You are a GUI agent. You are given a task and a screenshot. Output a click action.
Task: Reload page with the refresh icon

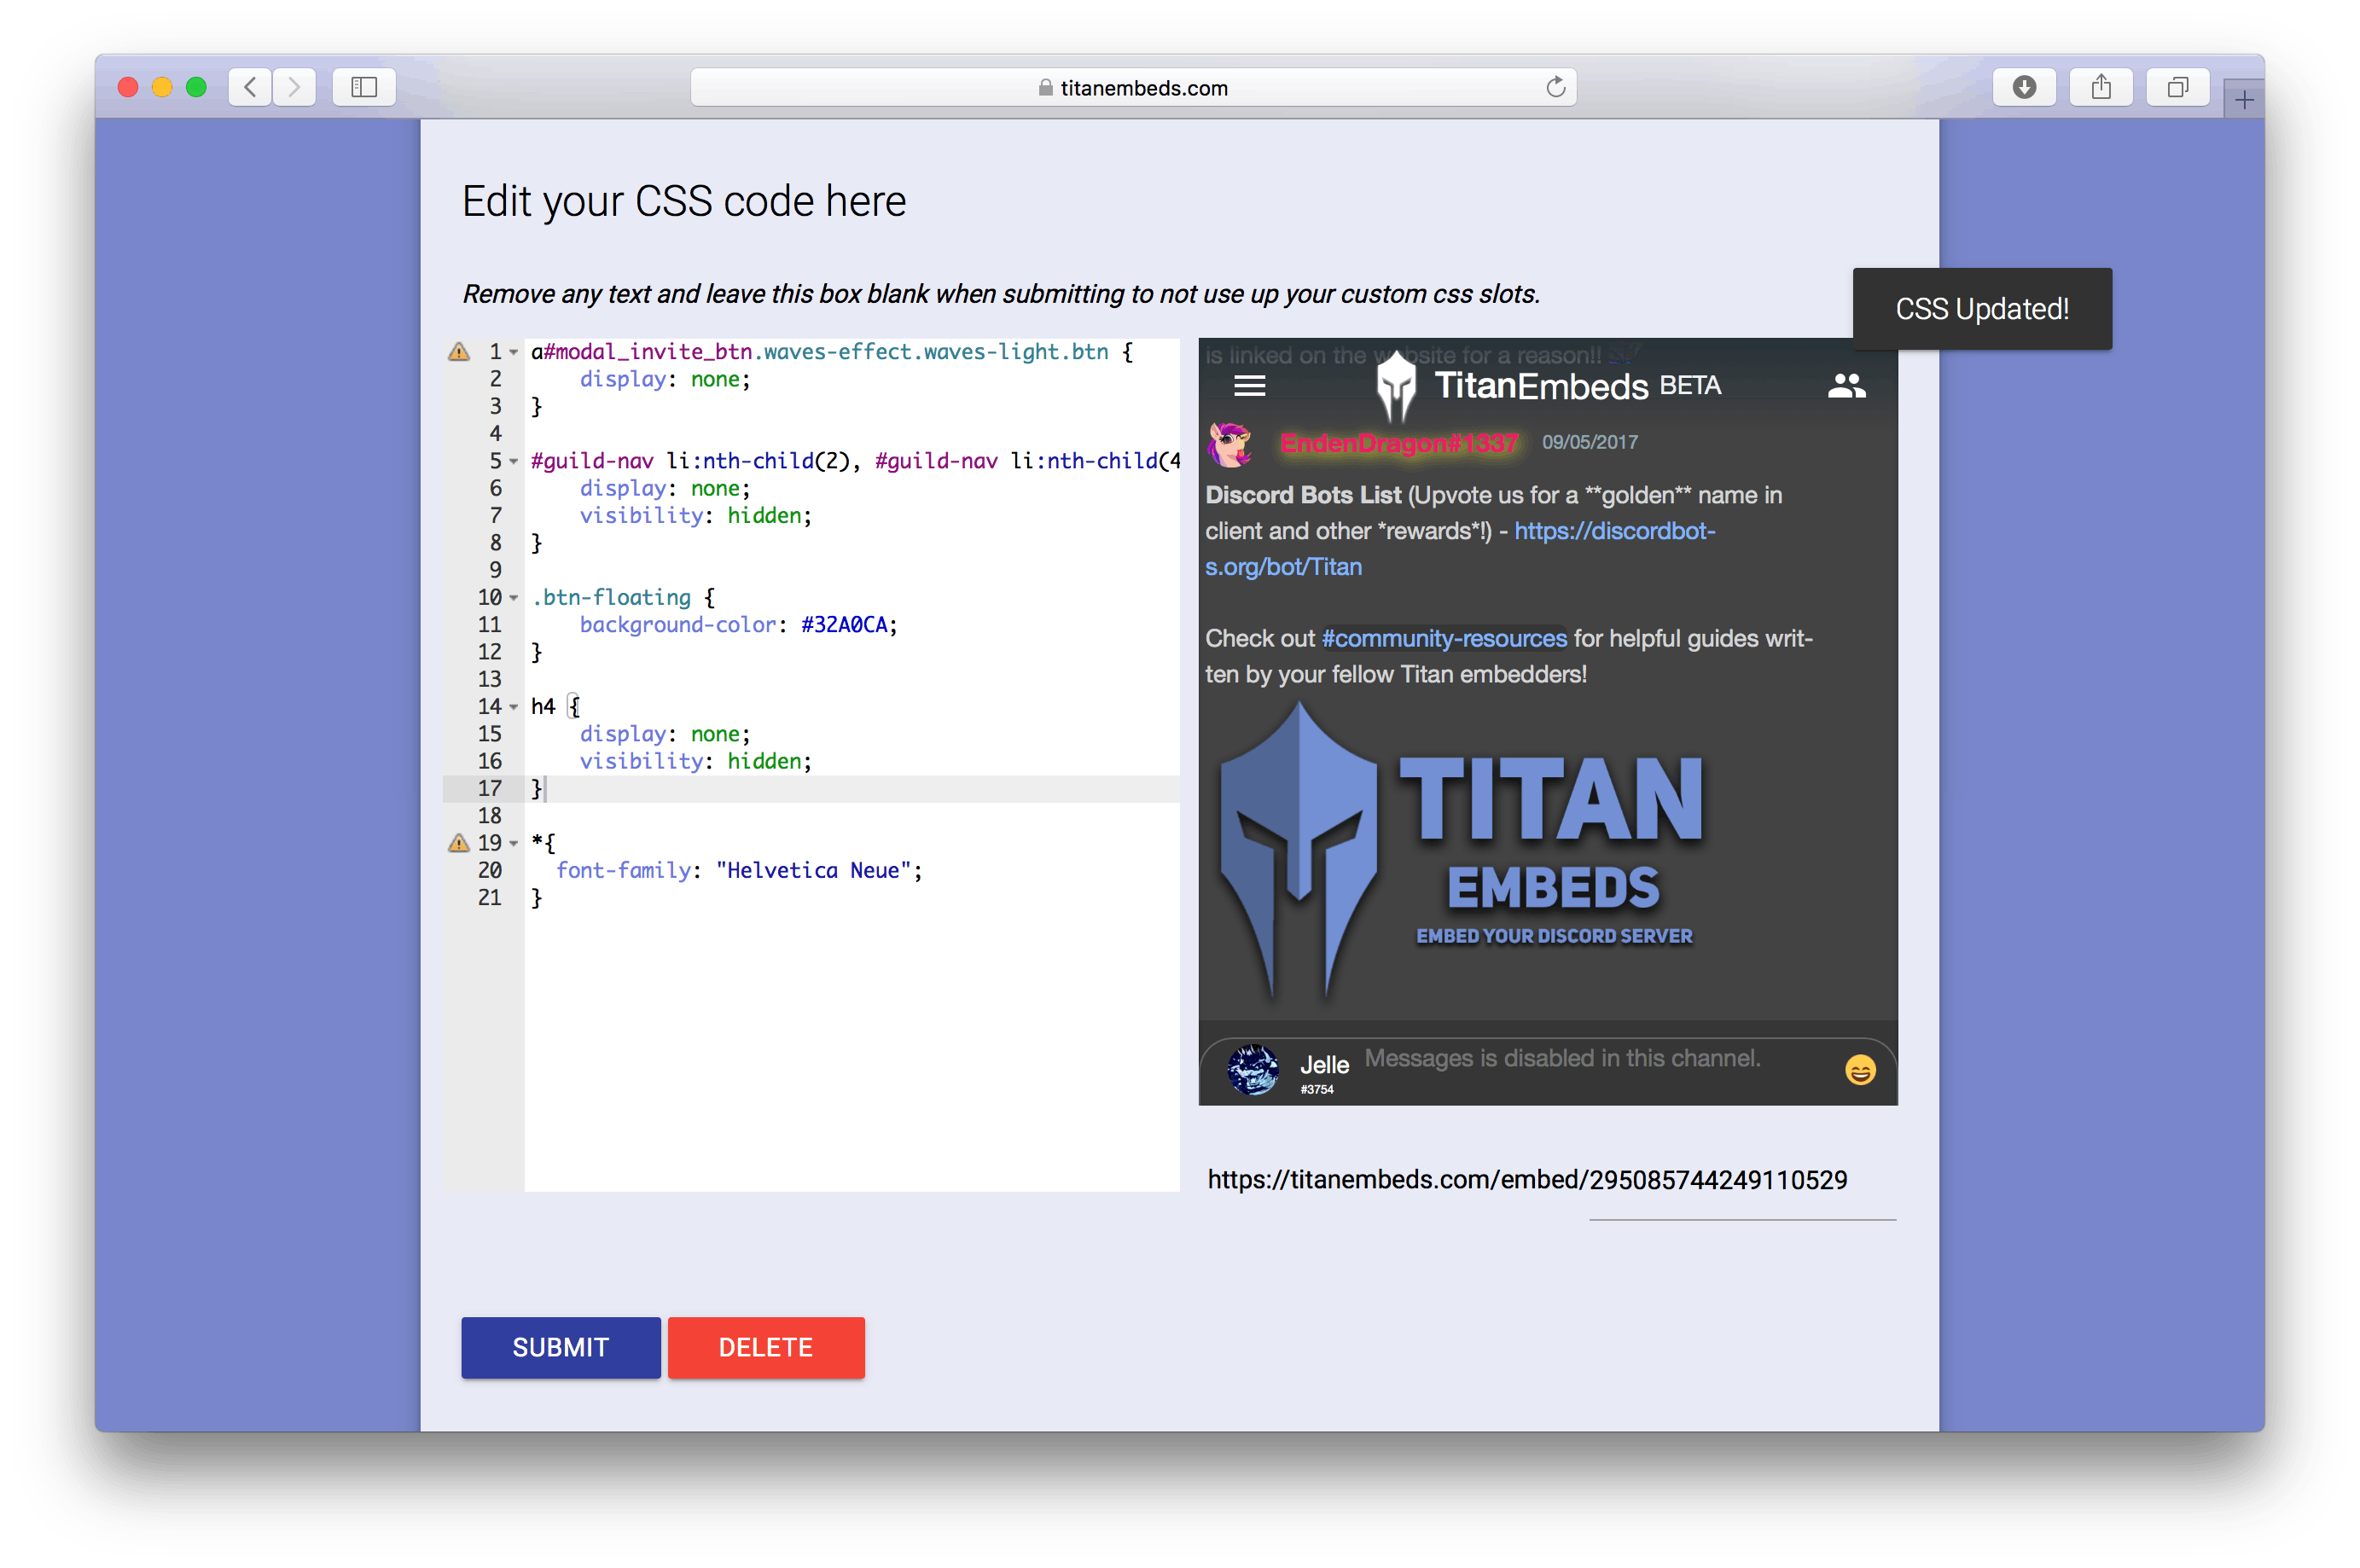(x=1555, y=88)
